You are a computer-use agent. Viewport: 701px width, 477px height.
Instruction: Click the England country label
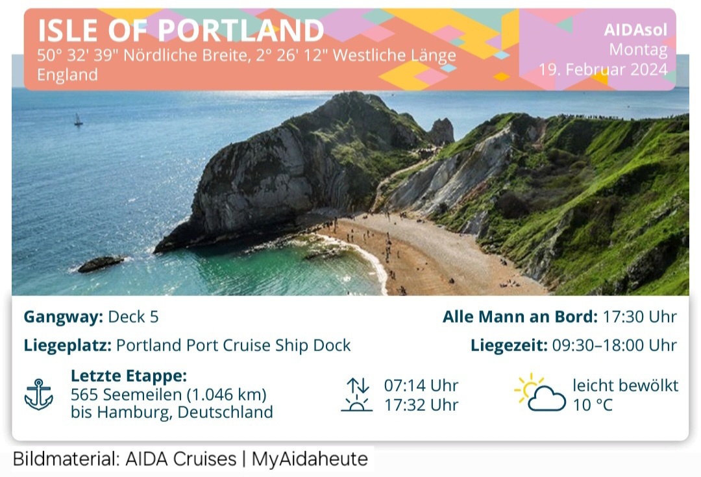click(x=67, y=74)
